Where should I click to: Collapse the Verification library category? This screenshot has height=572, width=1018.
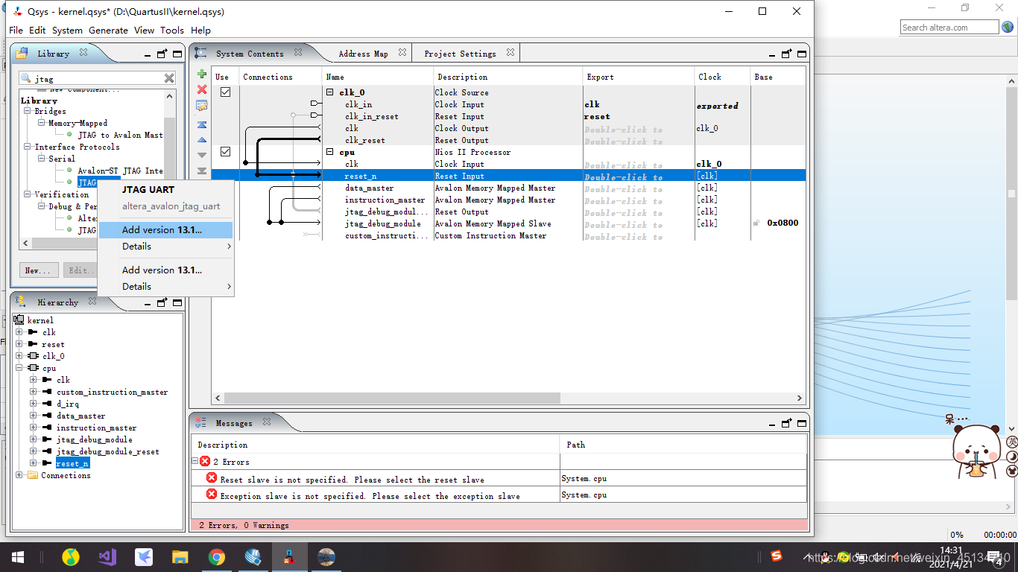[x=28, y=194]
